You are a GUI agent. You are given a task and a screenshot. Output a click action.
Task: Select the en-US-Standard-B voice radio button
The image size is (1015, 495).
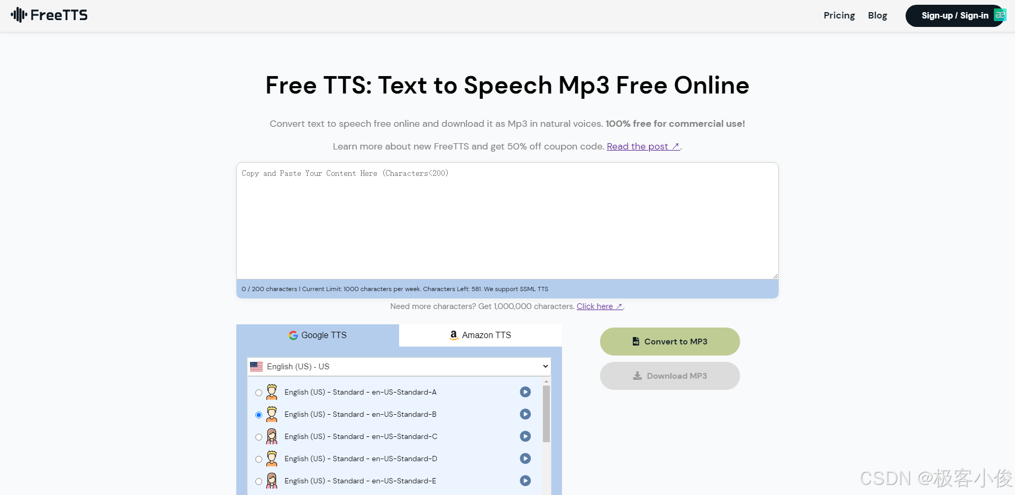pyautogui.click(x=259, y=415)
